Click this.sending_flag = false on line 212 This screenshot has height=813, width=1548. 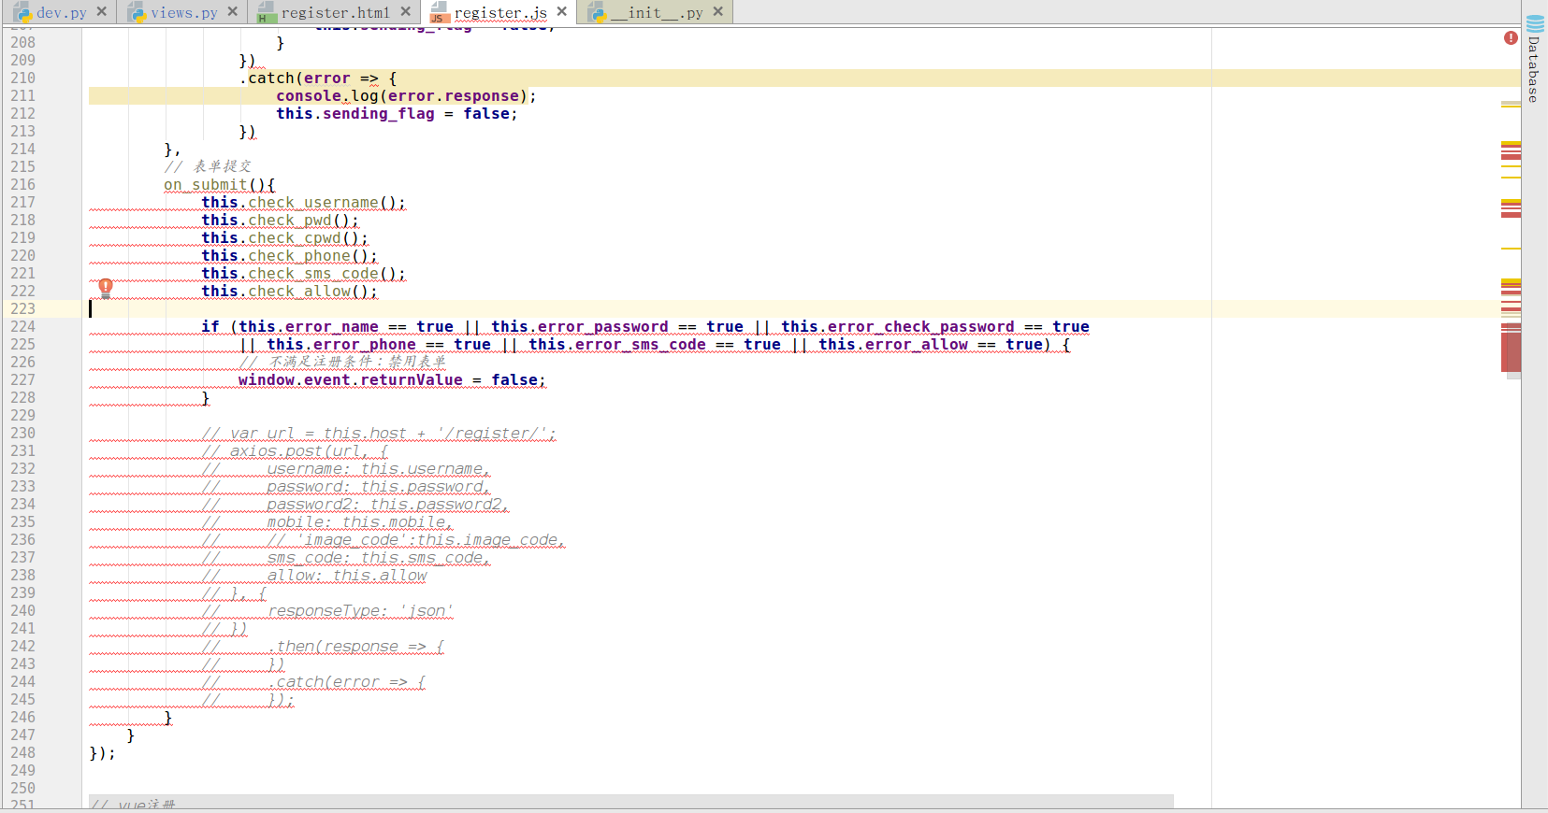pos(397,114)
